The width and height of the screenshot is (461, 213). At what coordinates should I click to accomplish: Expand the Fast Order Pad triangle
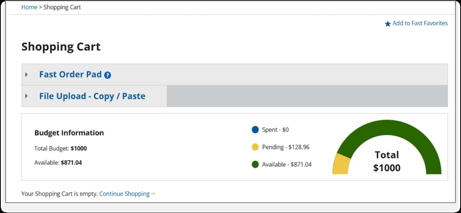click(x=27, y=74)
